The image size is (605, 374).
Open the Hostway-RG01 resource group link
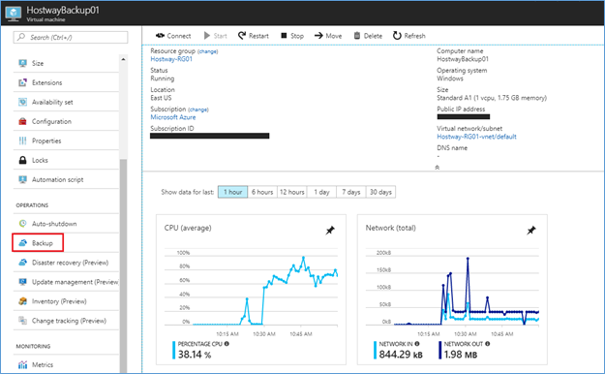pos(171,59)
